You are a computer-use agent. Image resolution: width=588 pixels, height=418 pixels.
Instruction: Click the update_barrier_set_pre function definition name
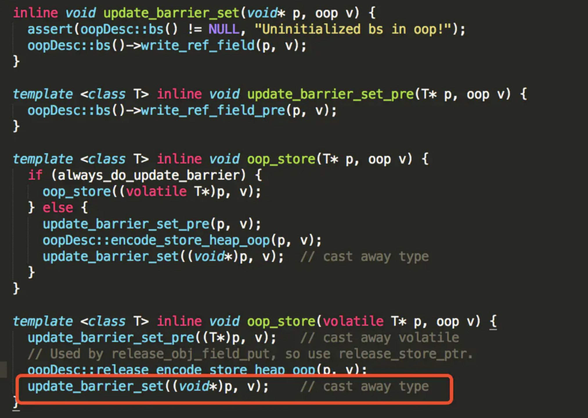pos(331,94)
